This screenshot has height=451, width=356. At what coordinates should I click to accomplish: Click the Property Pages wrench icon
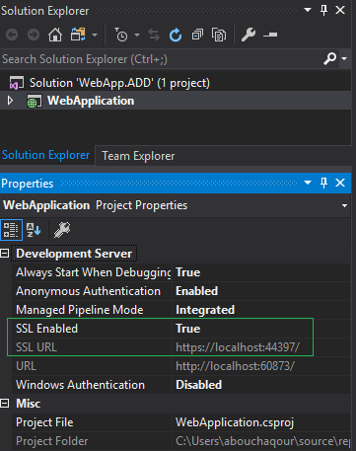tap(62, 229)
